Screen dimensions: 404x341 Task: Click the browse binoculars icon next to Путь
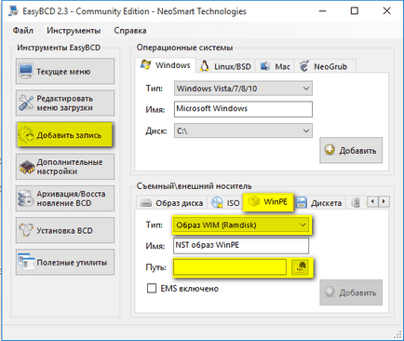click(301, 267)
